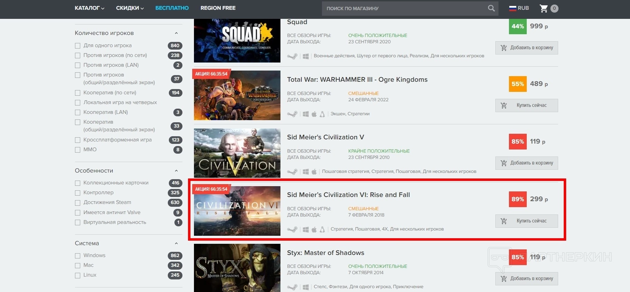Enable the MMO filter checkbox

77,150
